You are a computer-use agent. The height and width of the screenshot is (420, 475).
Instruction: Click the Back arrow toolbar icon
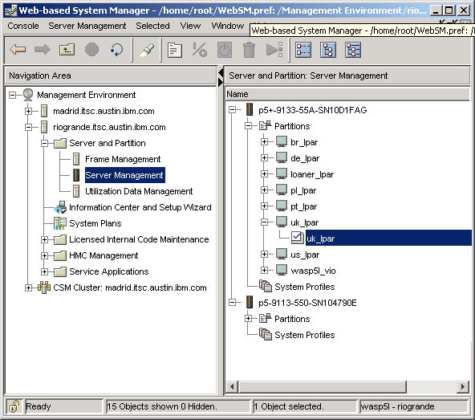coord(18,50)
